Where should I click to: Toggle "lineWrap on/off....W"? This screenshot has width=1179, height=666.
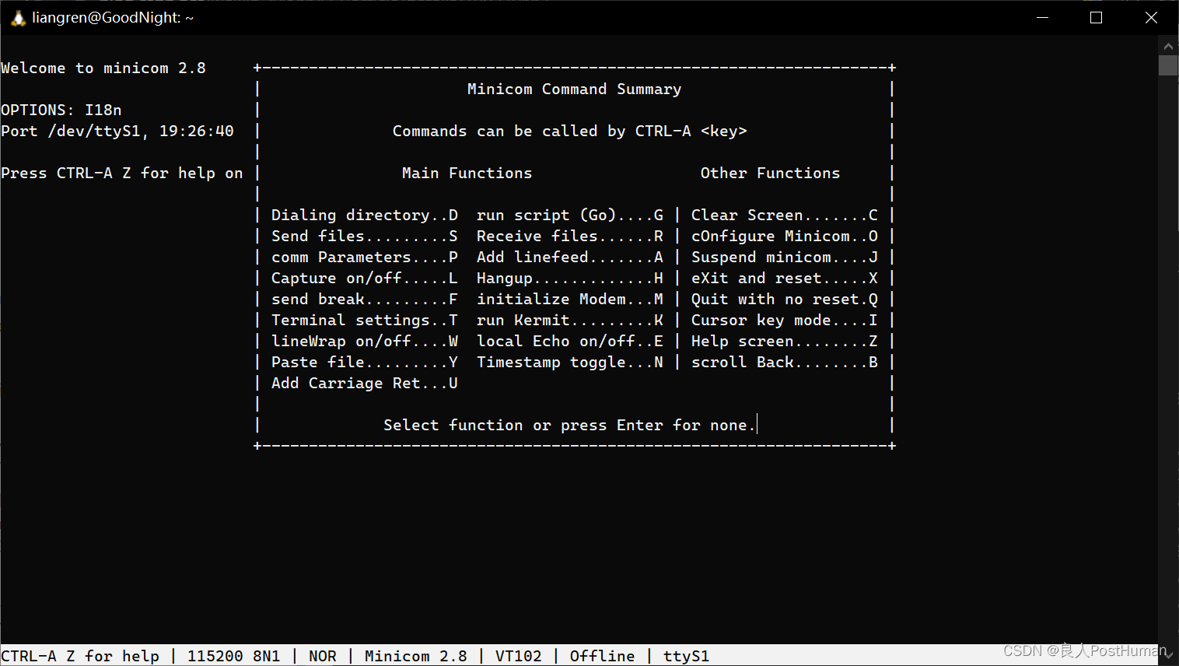pos(363,341)
